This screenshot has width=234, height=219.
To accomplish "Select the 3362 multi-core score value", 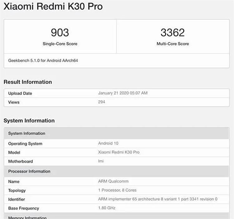I will [x=173, y=32].
